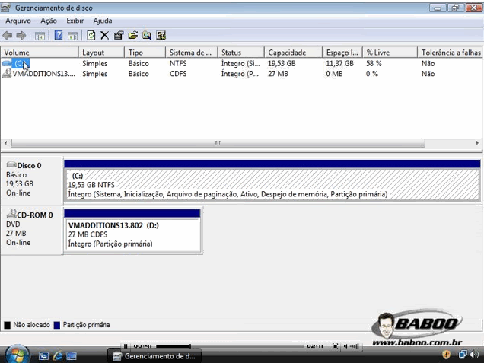This screenshot has height=363, width=484.
Task: Click the hard disk icon next to Disco 0
Action: [11, 164]
